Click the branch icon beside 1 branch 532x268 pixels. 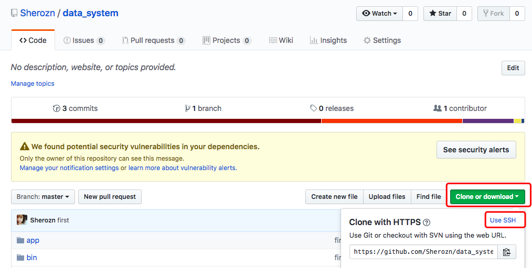pos(187,108)
